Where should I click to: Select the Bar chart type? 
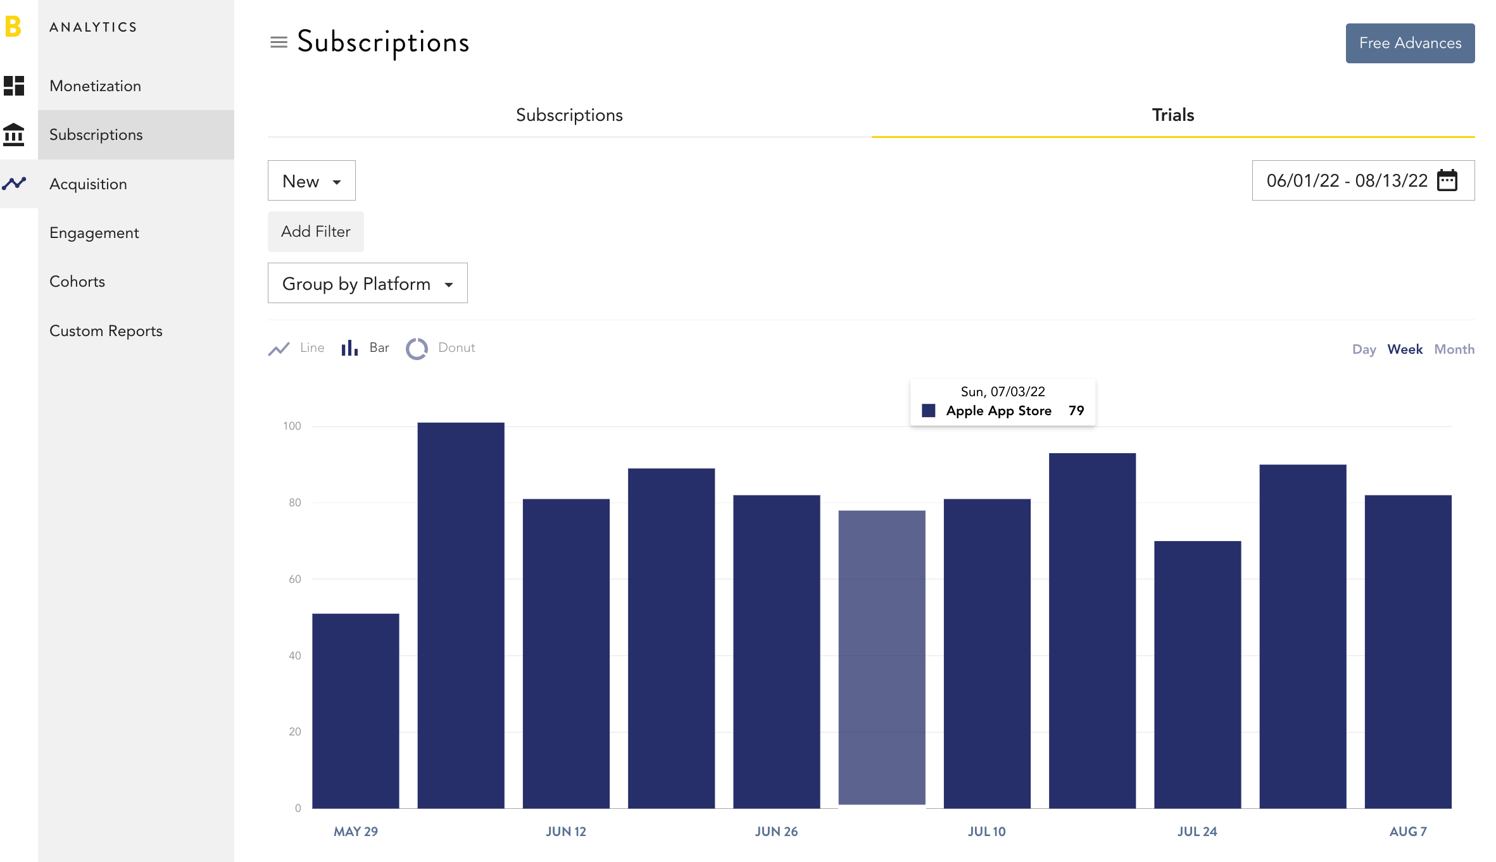(x=365, y=348)
